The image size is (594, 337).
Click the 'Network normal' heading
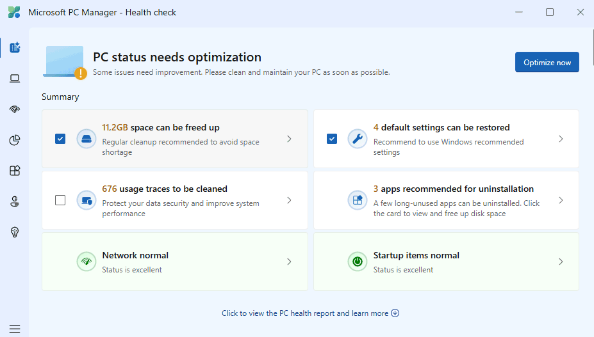coord(135,255)
